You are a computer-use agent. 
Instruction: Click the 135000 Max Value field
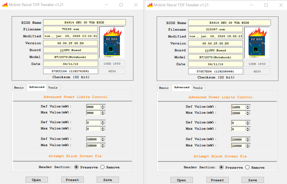pyautogui.click(x=238, y=146)
